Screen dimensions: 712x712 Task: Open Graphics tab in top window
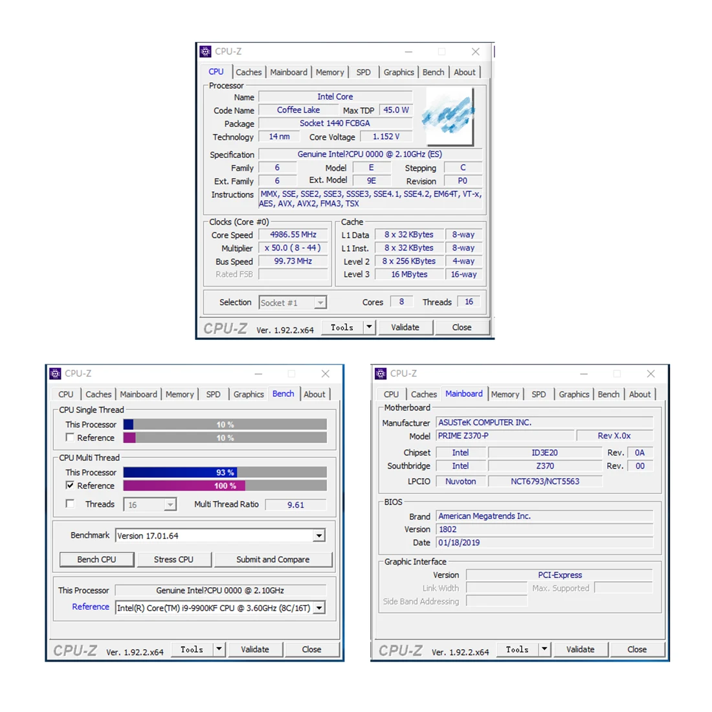[x=399, y=72]
